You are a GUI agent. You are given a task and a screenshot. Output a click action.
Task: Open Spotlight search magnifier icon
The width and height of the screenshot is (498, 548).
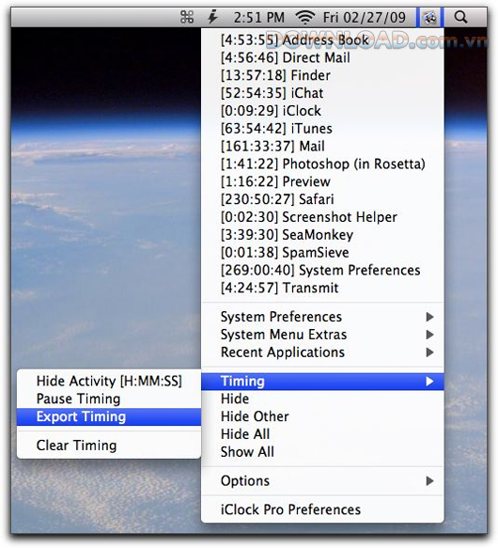click(x=460, y=17)
